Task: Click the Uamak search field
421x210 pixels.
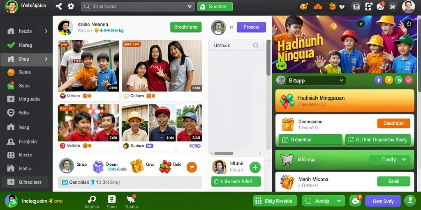Action: [236, 46]
